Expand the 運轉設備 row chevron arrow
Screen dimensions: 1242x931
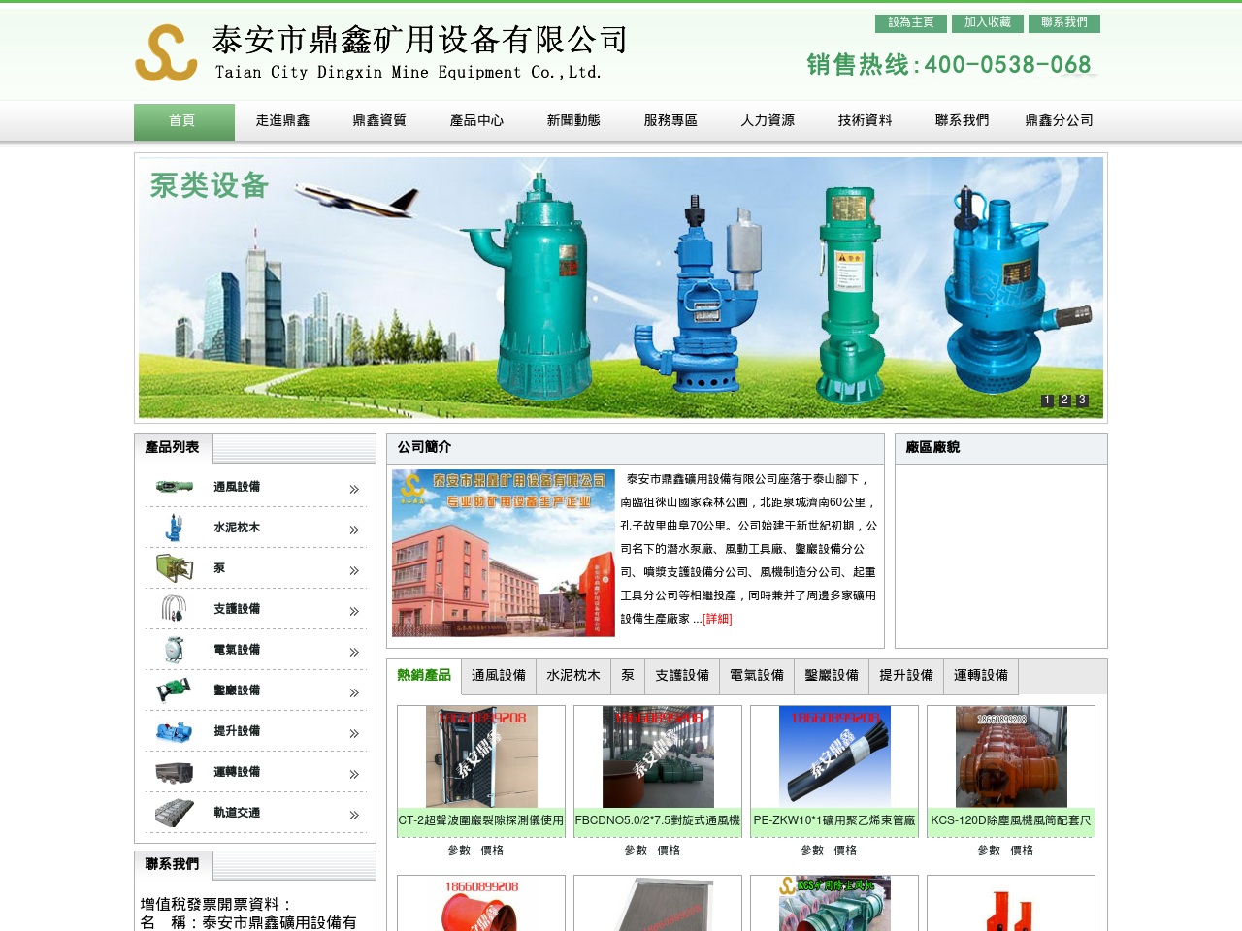pos(354,774)
